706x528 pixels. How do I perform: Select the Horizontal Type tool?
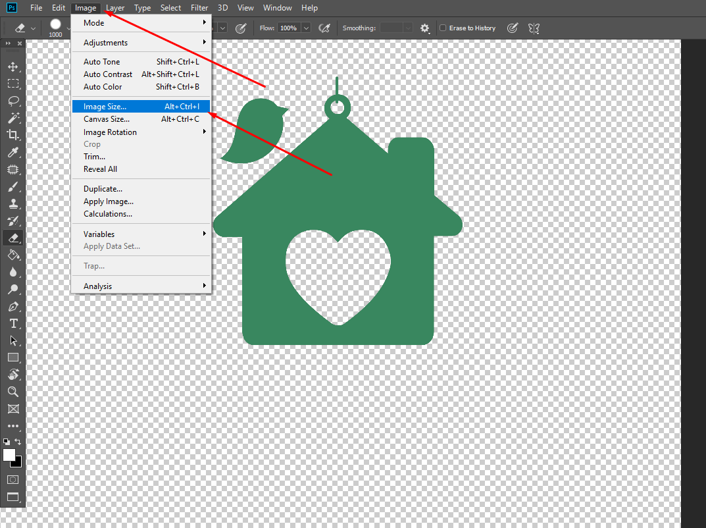pos(13,323)
